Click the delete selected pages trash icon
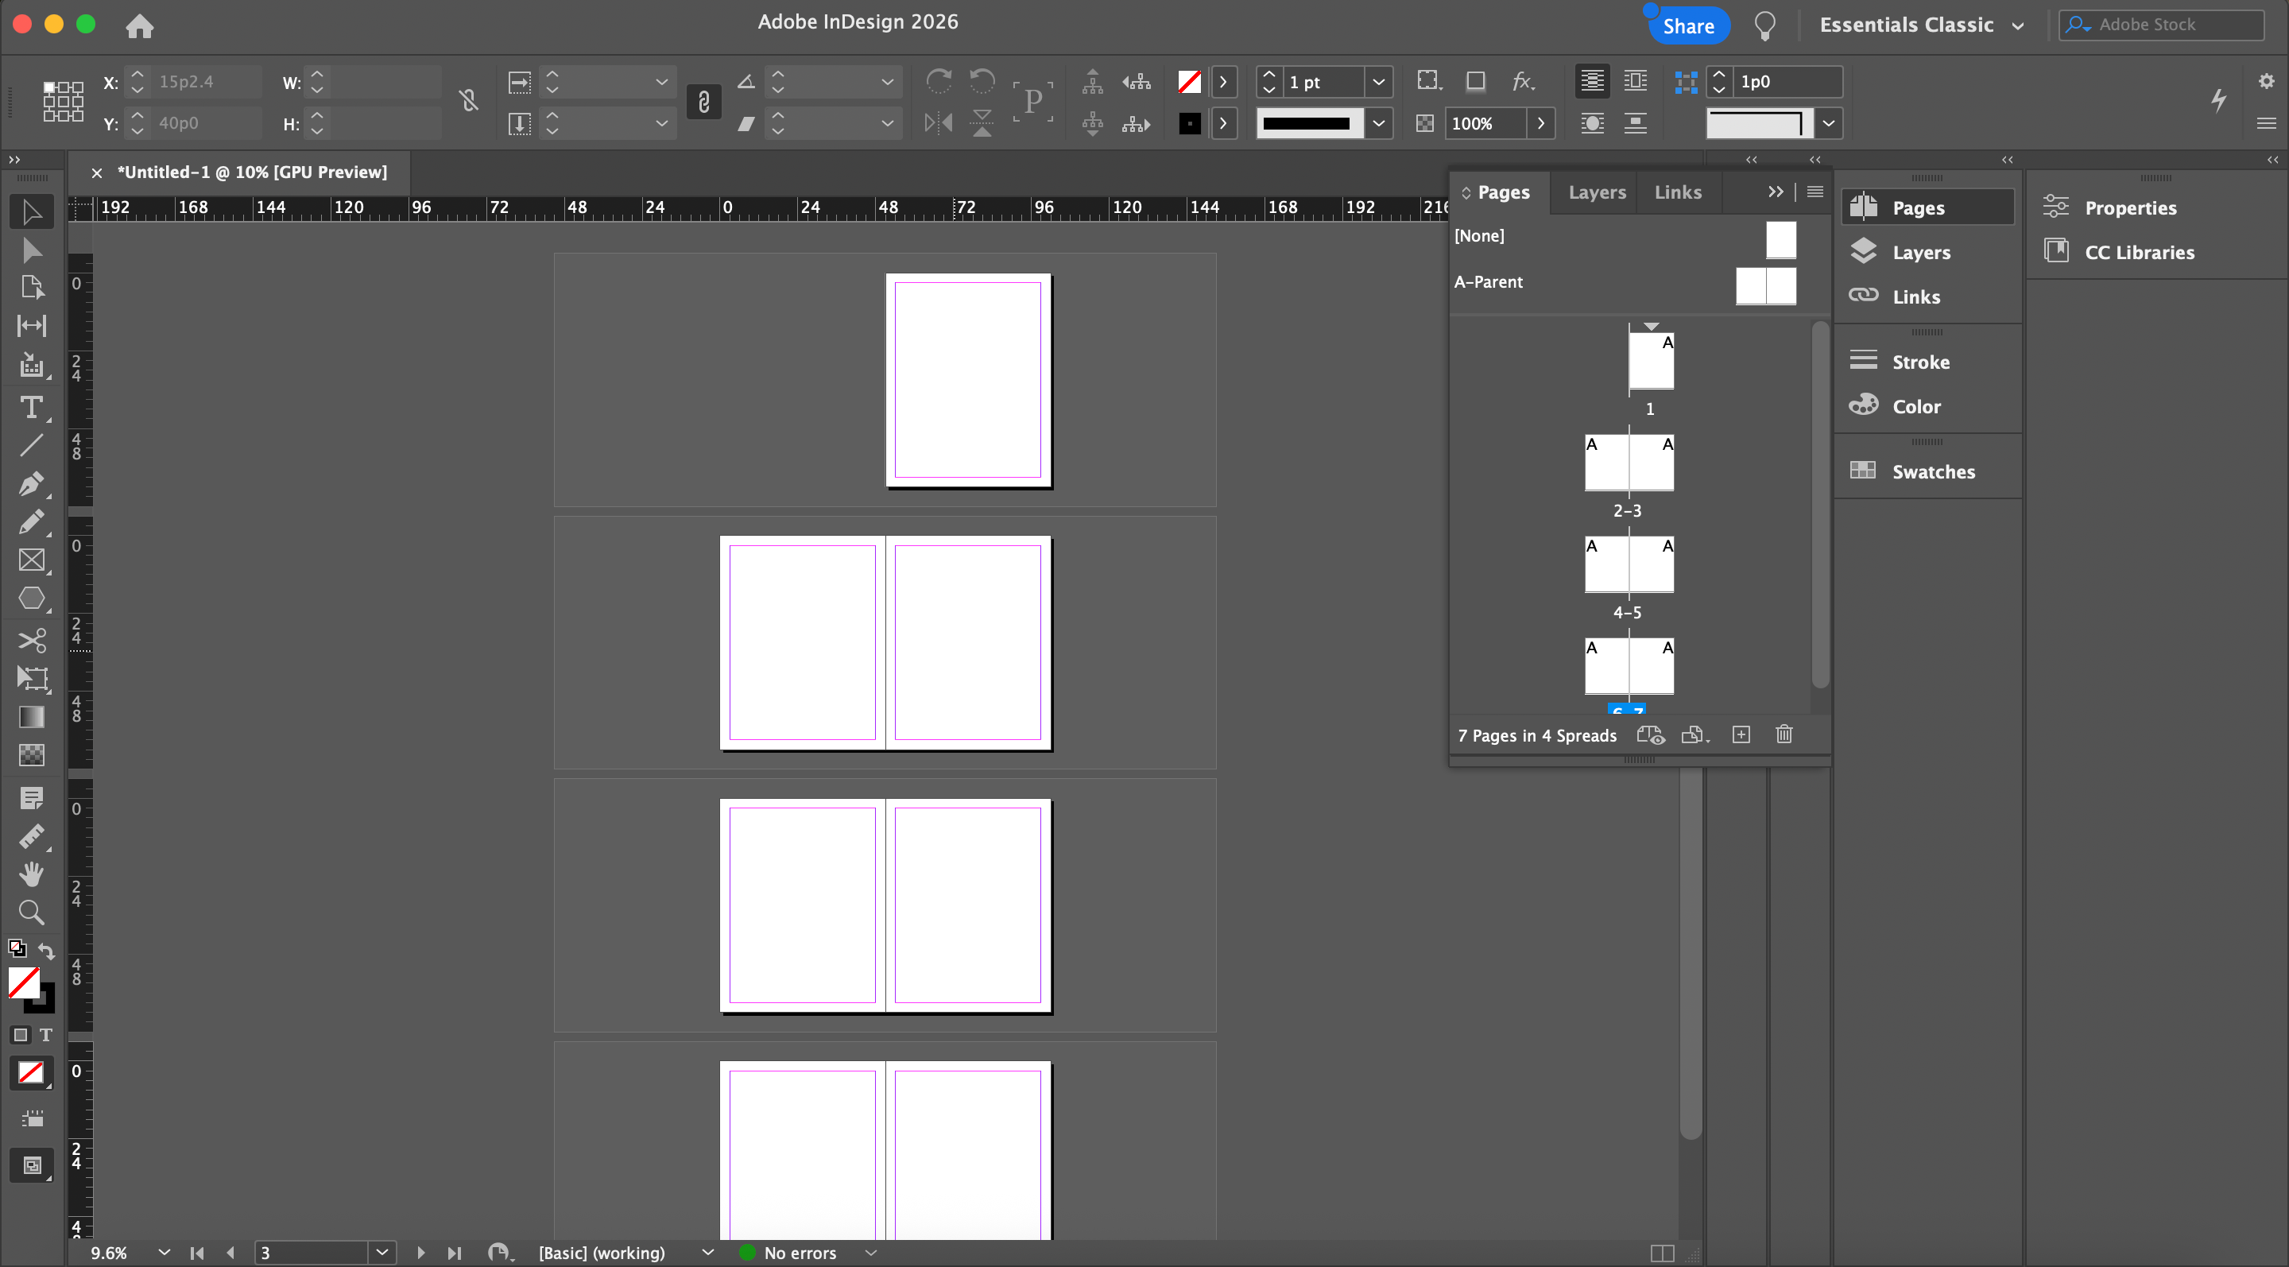2289x1267 pixels. click(1784, 734)
